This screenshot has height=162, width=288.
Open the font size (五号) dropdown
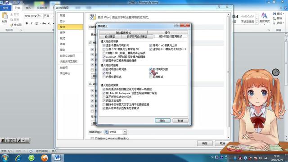tap(53, 16)
